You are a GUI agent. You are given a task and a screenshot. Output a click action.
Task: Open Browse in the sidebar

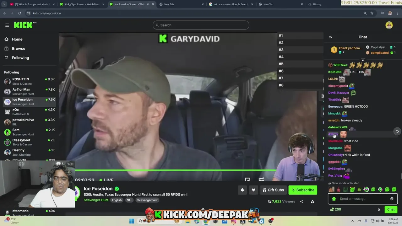coord(15,48)
